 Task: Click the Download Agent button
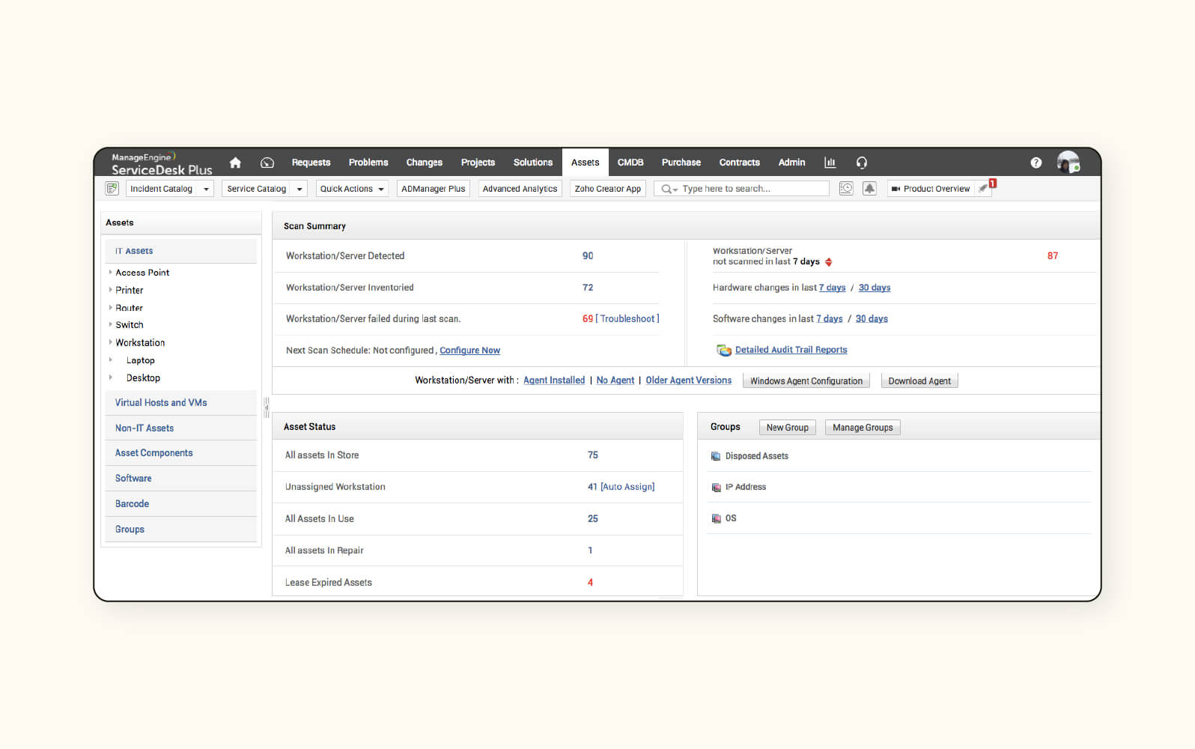(919, 381)
